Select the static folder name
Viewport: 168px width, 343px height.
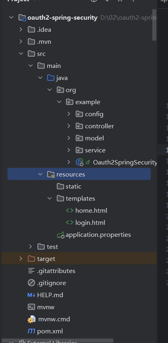pyautogui.click(x=73, y=186)
